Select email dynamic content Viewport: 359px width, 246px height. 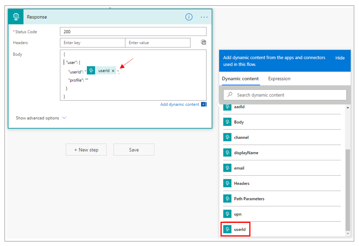click(x=239, y=168)
